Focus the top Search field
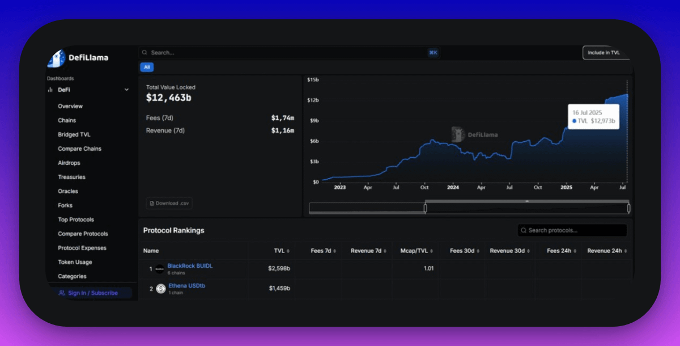The image size is (680, 346). pos(290,53)
